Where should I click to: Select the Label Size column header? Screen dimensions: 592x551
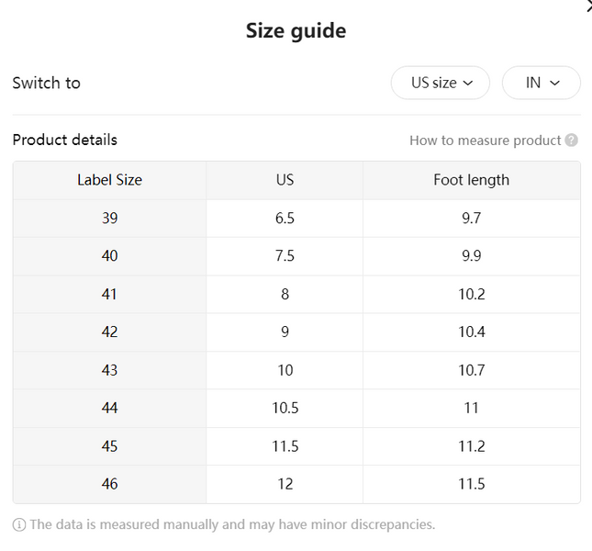coord(109,180)
